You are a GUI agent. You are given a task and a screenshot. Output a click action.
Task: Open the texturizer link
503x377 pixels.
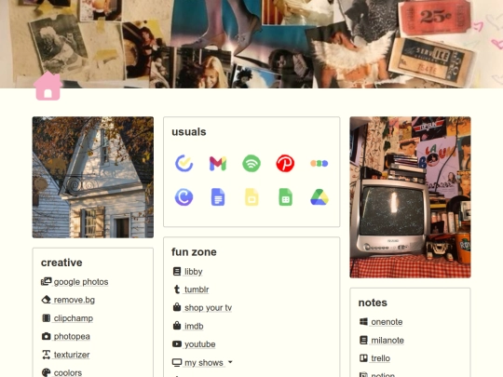[x=72, y=355]
